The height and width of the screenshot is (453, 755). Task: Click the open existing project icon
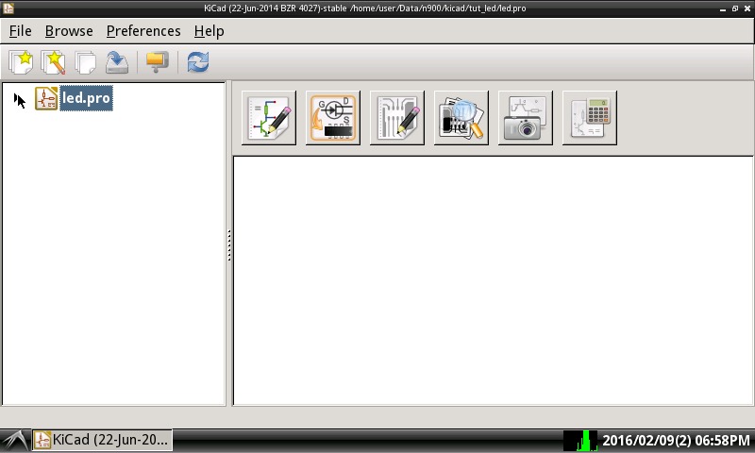[85, 62]
